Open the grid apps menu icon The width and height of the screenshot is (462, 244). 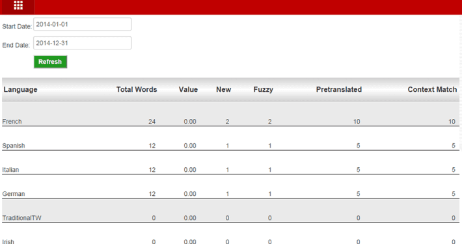18,5
